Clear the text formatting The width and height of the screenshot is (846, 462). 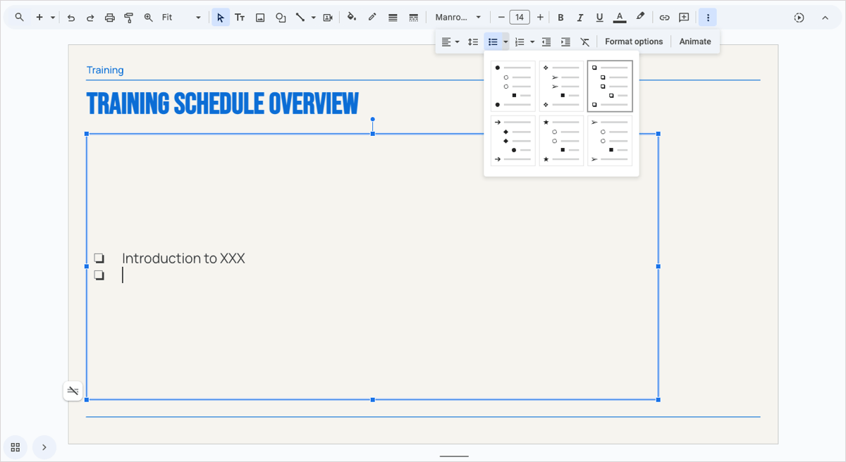[584, 42]
